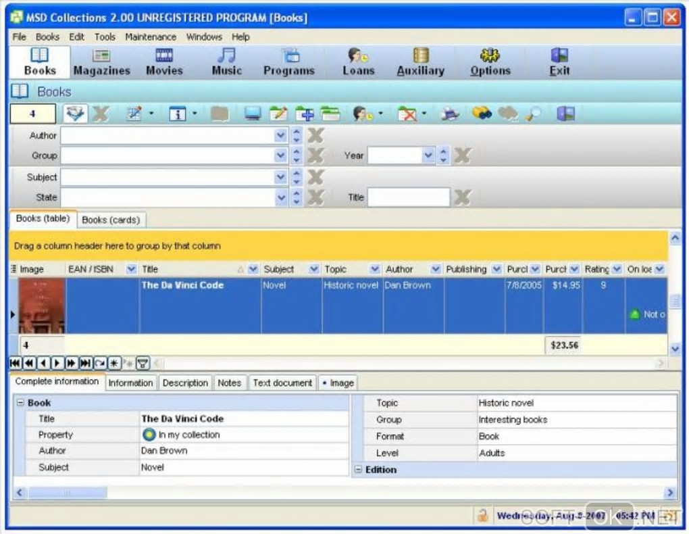The height and width of the screenshot is (534, 689).
Task: Click the refresh records navigator button
Action: coord(100,364)
